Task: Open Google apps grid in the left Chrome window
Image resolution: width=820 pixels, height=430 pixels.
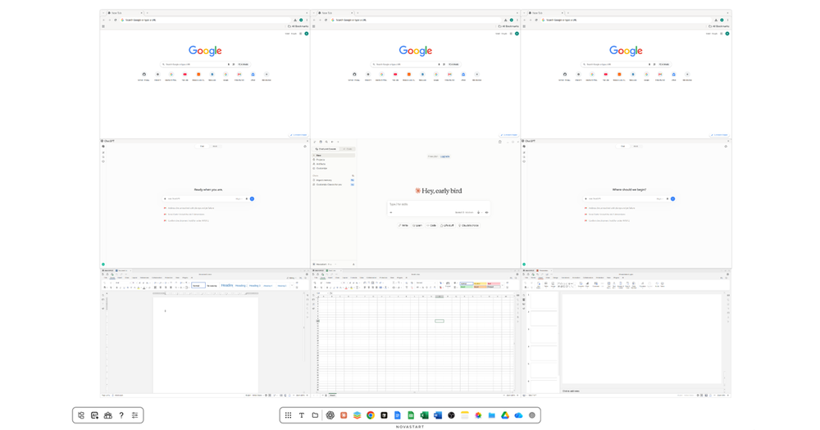Action: tap(301, 34)
